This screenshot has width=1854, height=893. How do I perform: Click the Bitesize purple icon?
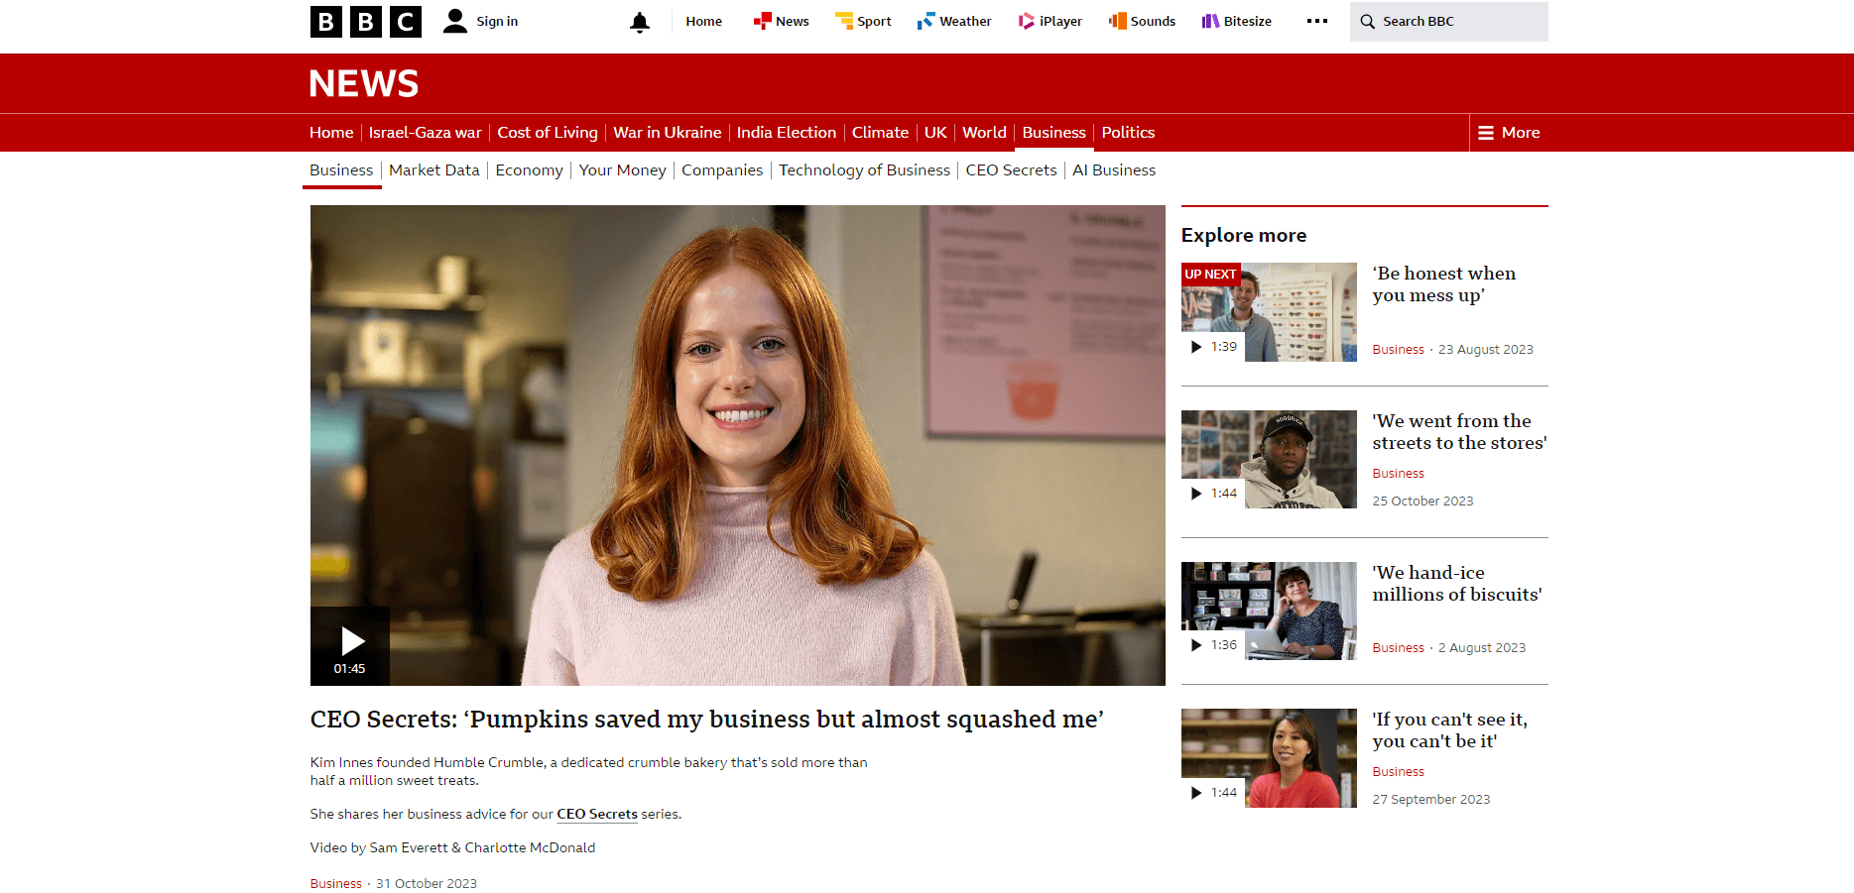(x=1210, y=21)
